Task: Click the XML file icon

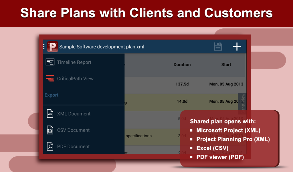Action: point(50,114)
